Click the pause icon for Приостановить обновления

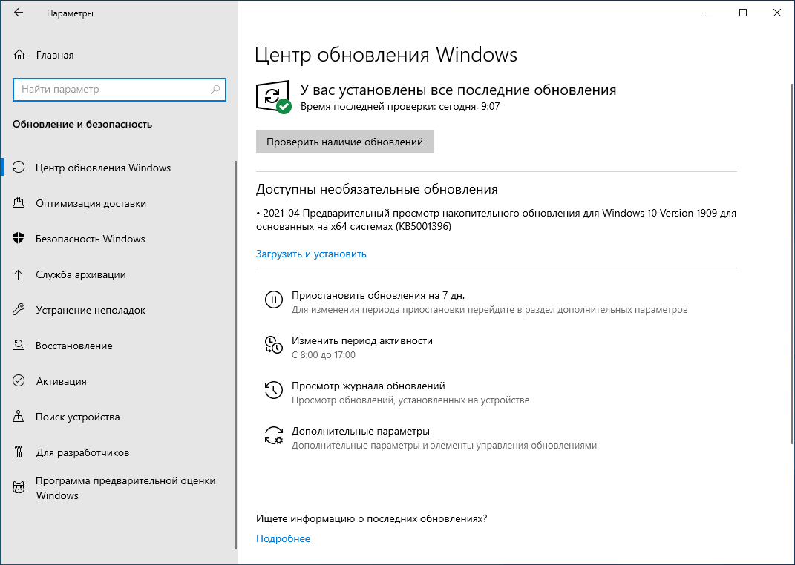[274, 299]
